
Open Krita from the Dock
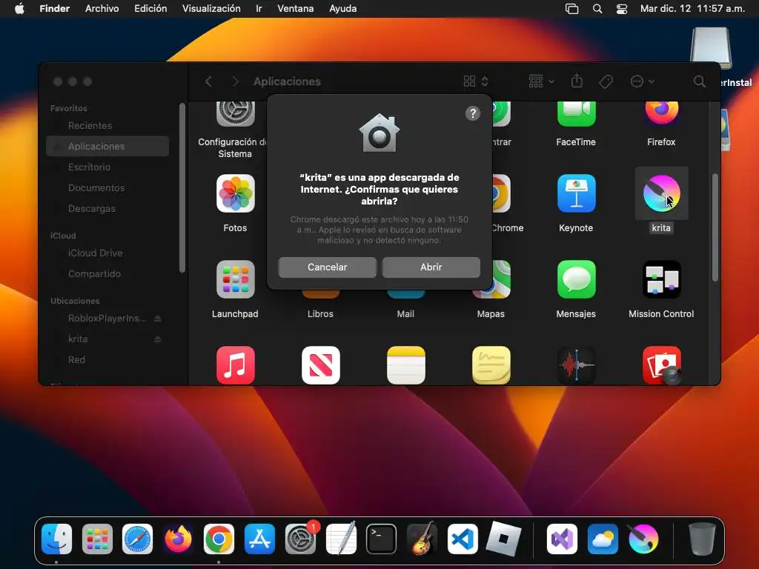[x=643, y=539]
